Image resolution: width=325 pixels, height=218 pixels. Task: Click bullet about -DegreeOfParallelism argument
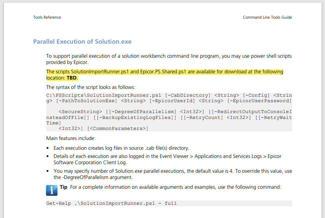tap(173, 174)
